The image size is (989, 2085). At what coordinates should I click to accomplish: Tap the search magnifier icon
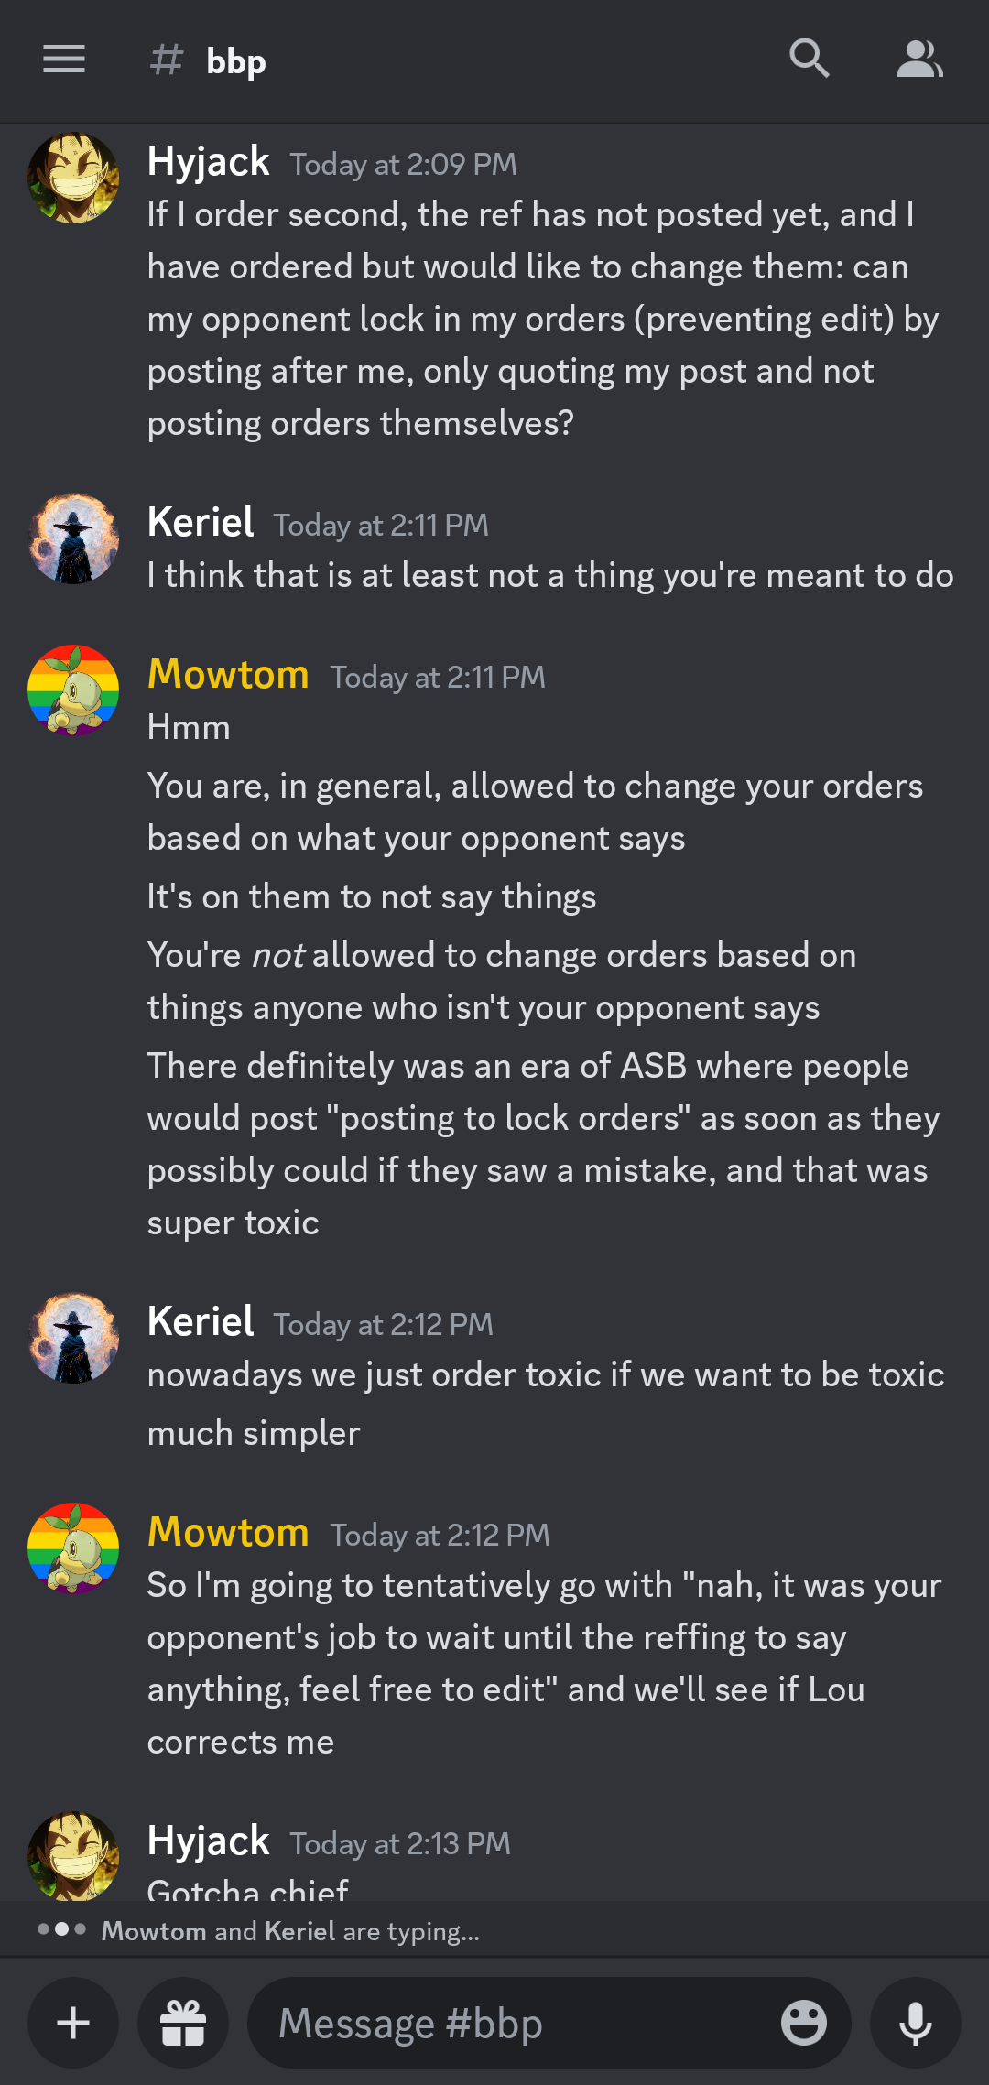point(810,60)
